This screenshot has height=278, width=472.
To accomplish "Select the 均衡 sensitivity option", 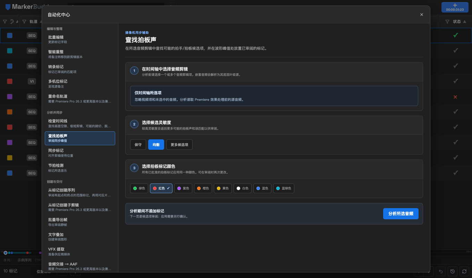I will [x=156, y=145].
